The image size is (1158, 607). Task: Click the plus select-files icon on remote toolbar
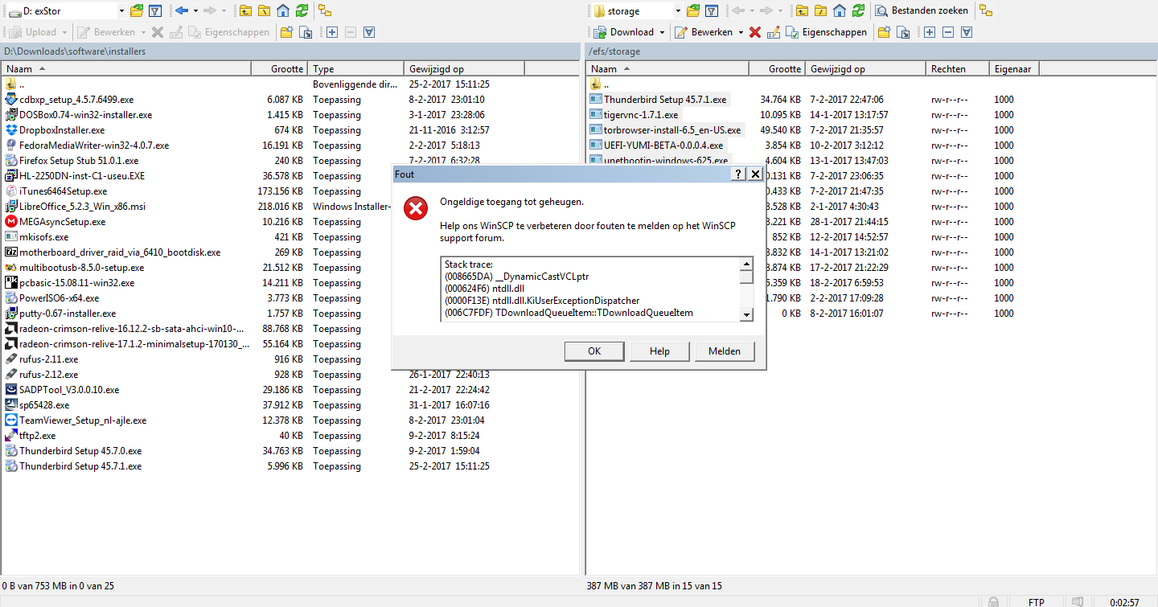[929, 32]
